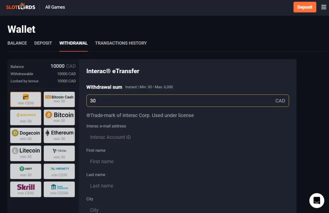329x213 pixels.
Task: Select Bitcoin Cash withdrawal method
Action: pos(59,99)
